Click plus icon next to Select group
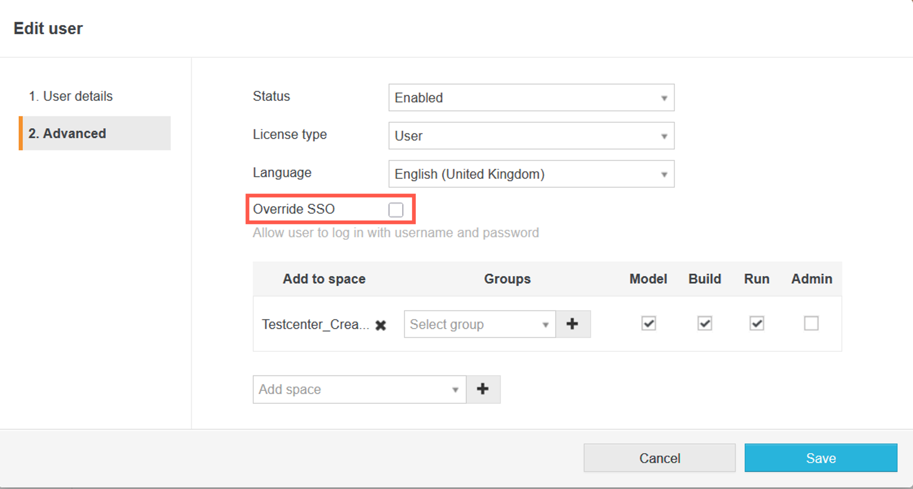This screenshot has height=489, width=913. 572,324
